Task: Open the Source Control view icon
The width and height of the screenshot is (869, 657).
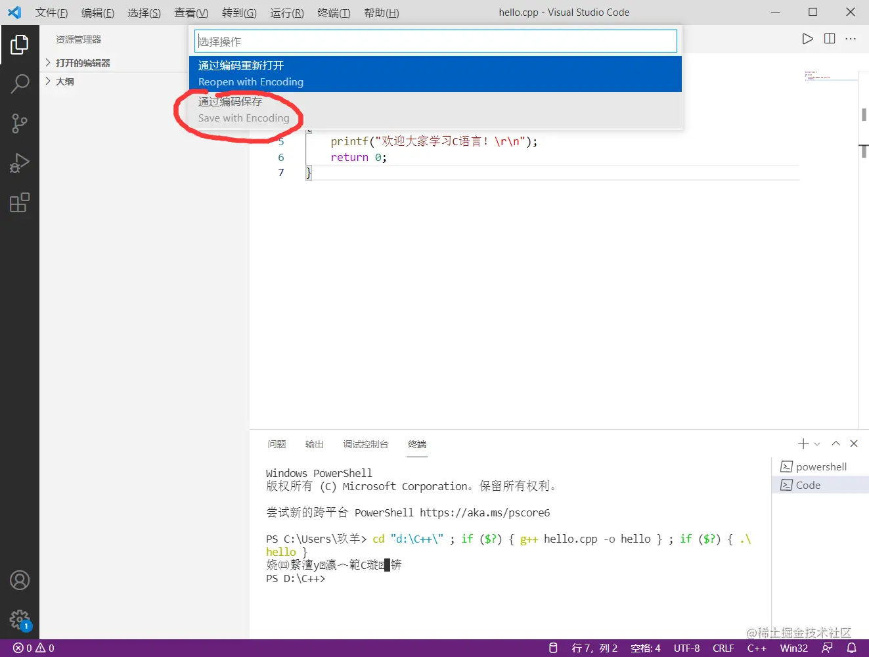Action: pyautogui.click(x=20, y=123)
